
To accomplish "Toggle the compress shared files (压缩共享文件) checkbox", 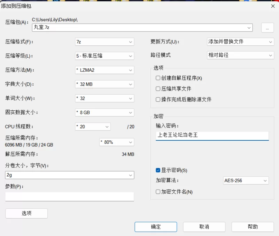I will point(158,89).
